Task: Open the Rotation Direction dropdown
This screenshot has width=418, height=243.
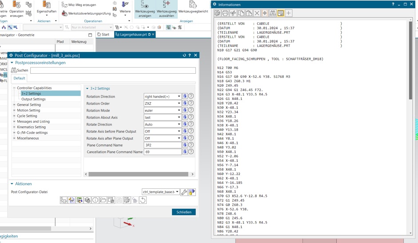Action: tap(162, 96)
